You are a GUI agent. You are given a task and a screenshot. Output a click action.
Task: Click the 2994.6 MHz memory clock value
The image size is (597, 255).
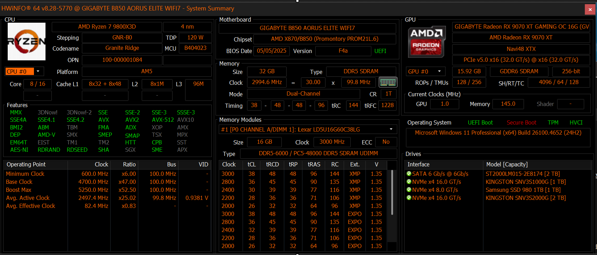point(267,82)
